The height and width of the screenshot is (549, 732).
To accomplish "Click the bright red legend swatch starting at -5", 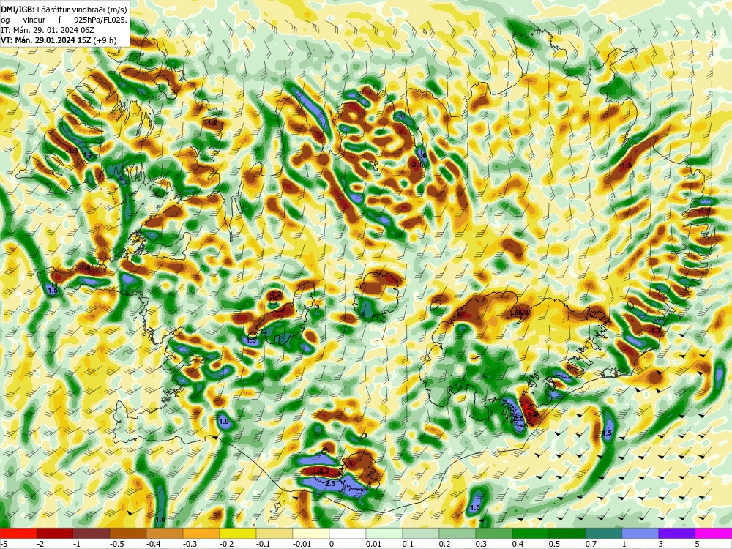I will 18,533.
